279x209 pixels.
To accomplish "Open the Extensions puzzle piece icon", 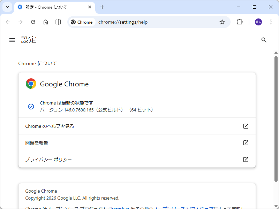I will pyautogui.click(x=240, y=22).
